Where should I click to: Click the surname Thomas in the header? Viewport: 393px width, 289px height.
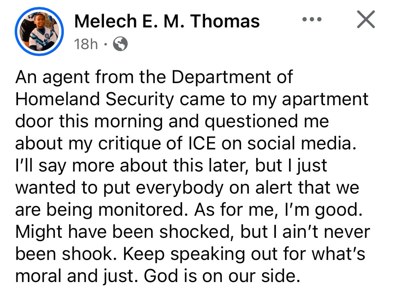(225, 21)
